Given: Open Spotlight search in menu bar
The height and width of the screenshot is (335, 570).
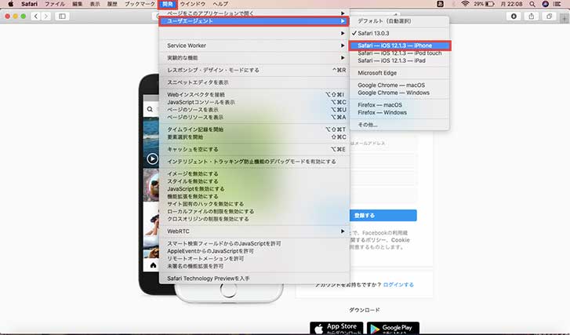Looking at the screenshot, I should tap(532, 4).
